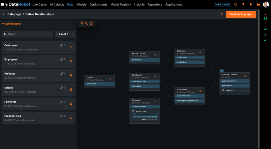Open menu for Customers in sidebar

(x=71, y=47)
